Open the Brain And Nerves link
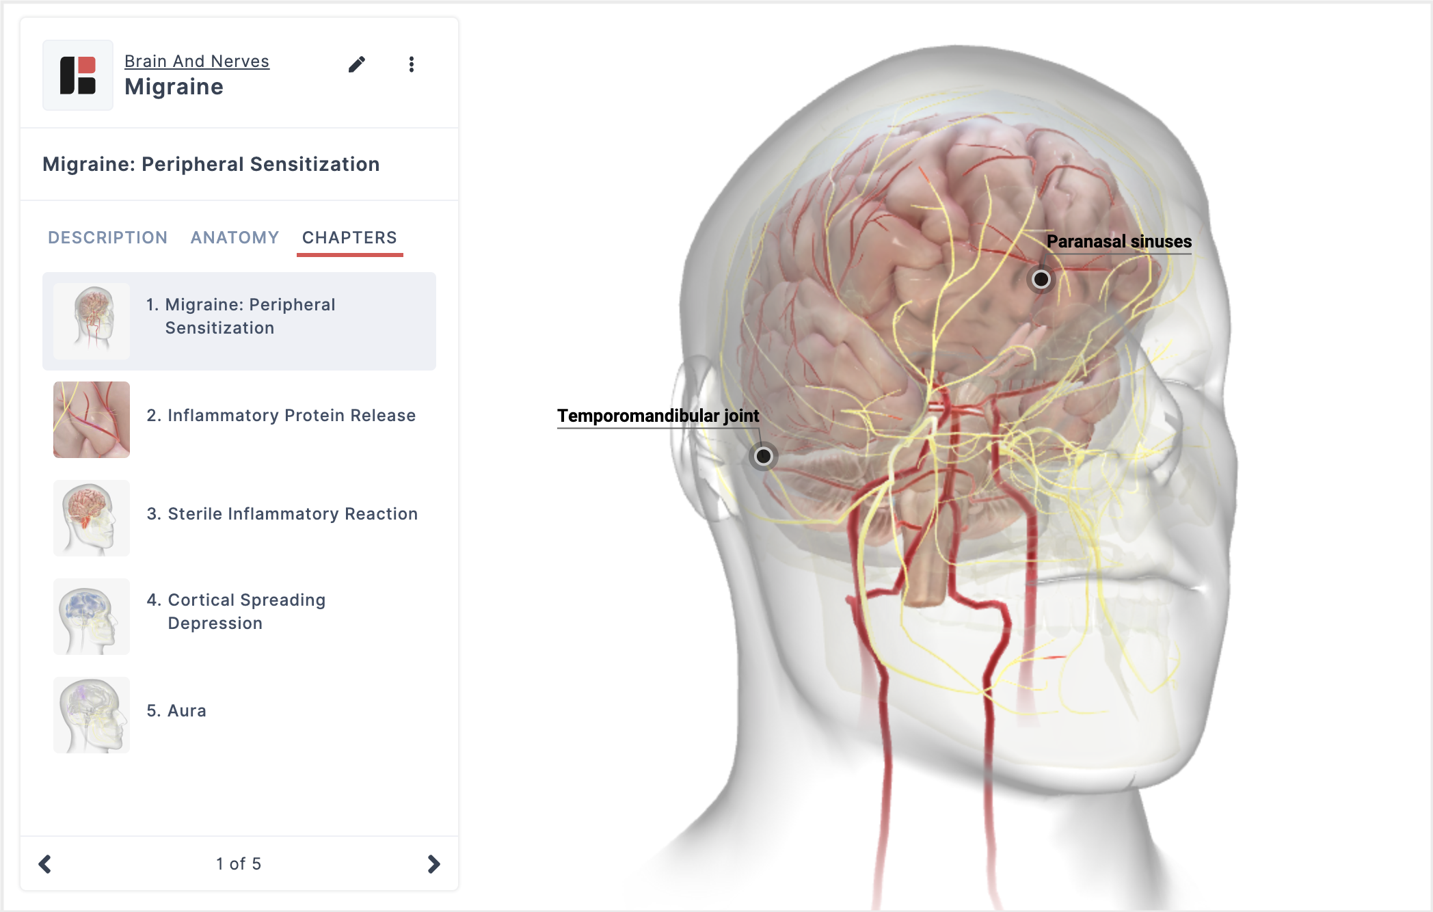Screen dimensions: 1433x912 pos(197,62)
